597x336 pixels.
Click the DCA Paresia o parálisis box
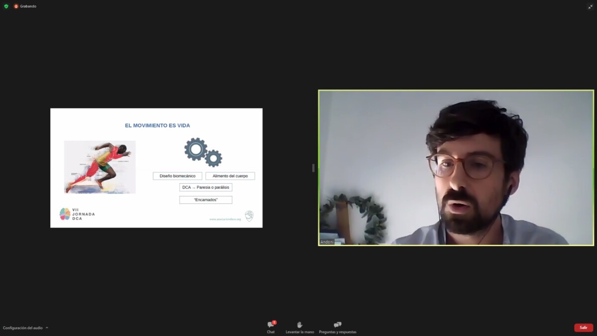(205, 187)
